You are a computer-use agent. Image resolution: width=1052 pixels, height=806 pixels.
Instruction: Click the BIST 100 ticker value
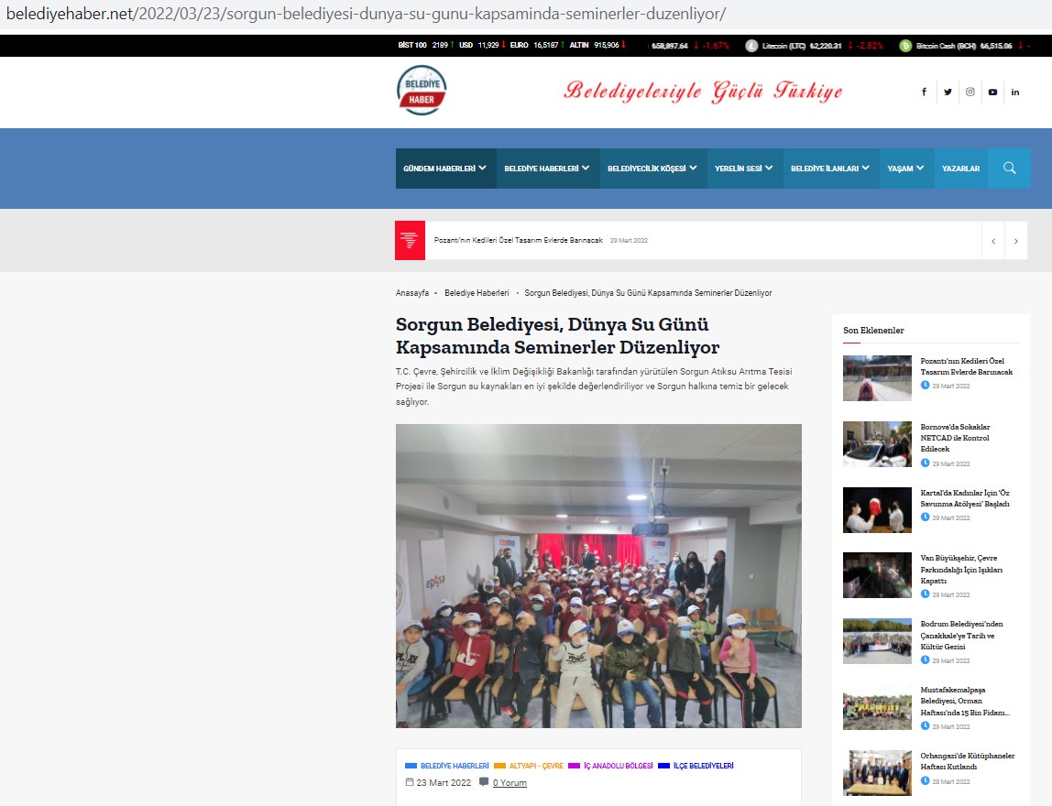click(426, 45)
